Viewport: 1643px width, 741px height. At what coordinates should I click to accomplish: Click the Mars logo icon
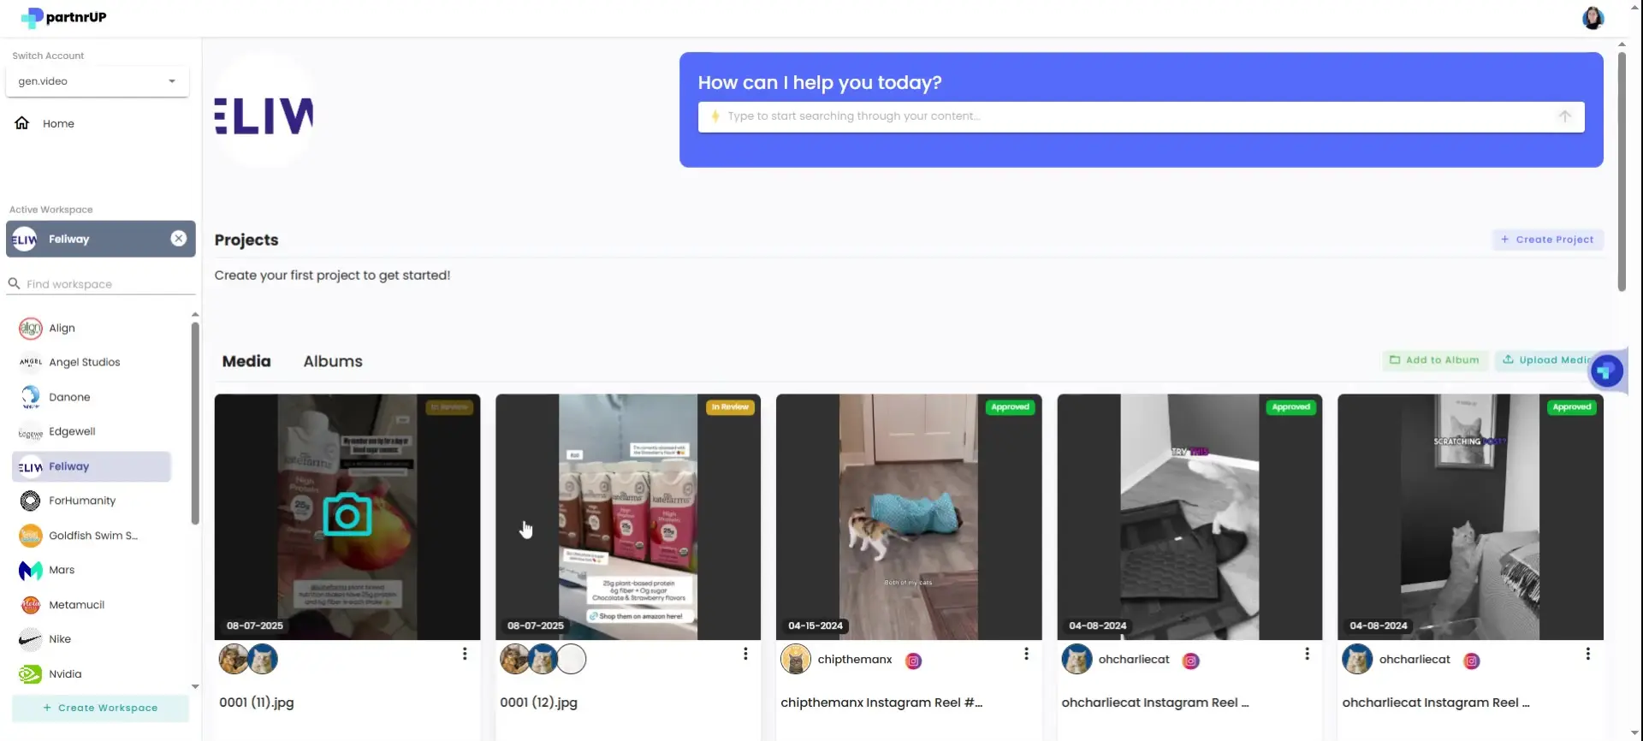(x=30, y=570)
